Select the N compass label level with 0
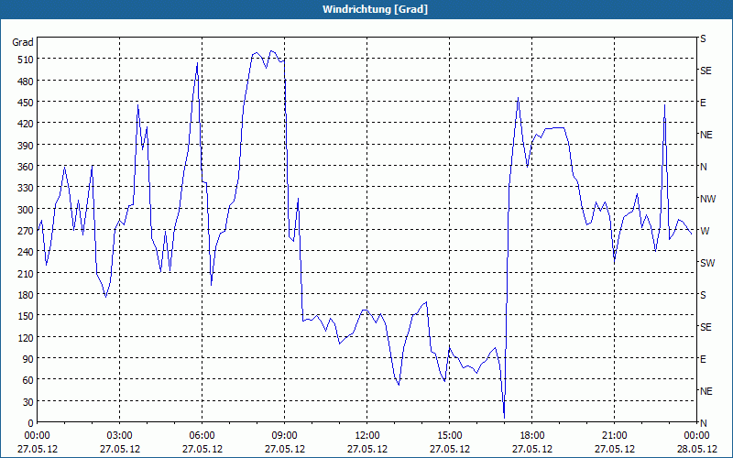This screenshot has width=733, height=458. [703, 423]
